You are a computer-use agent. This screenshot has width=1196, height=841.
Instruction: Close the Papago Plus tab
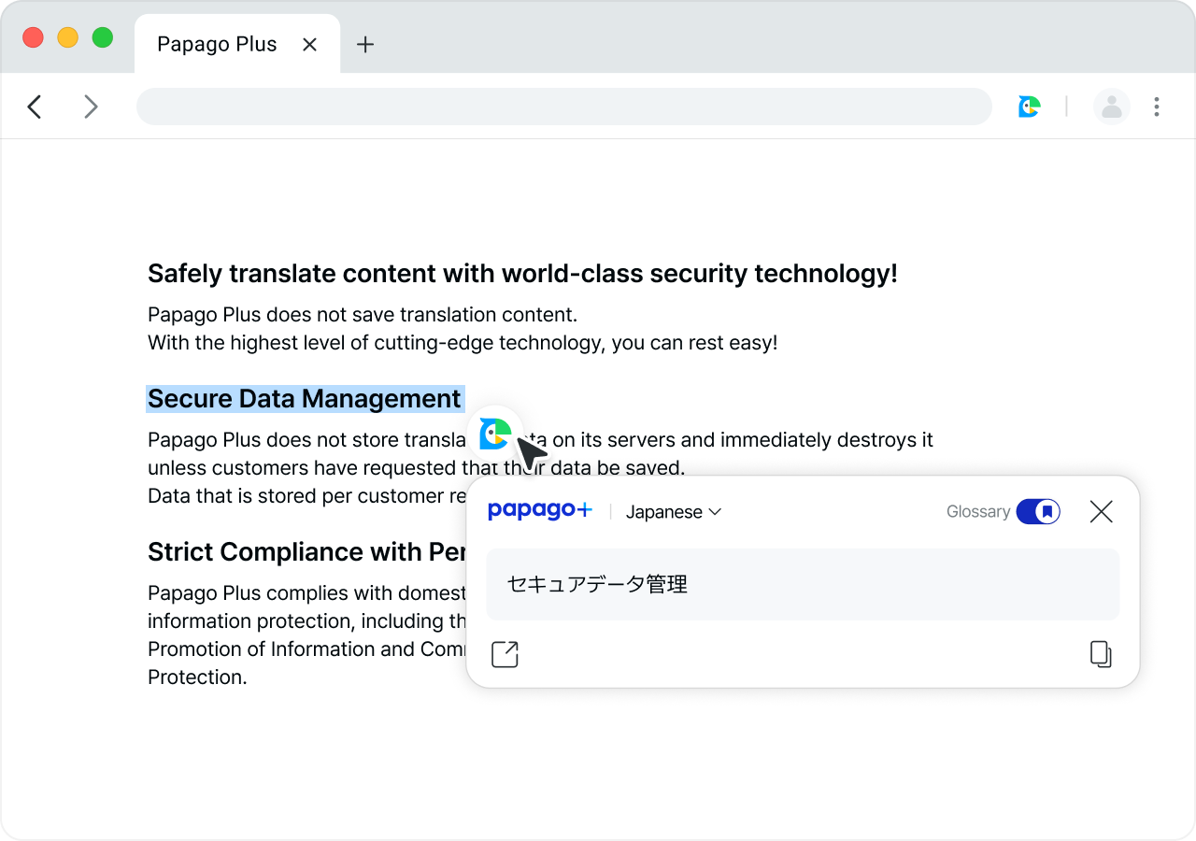click(x=310, y=44)
